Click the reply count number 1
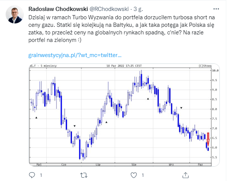This screenshot has height=181, width=227. 41,175
